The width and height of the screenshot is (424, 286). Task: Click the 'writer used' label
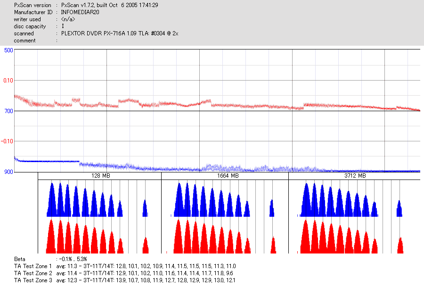point(27,19)
